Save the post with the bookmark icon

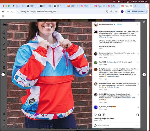point(138,115)
